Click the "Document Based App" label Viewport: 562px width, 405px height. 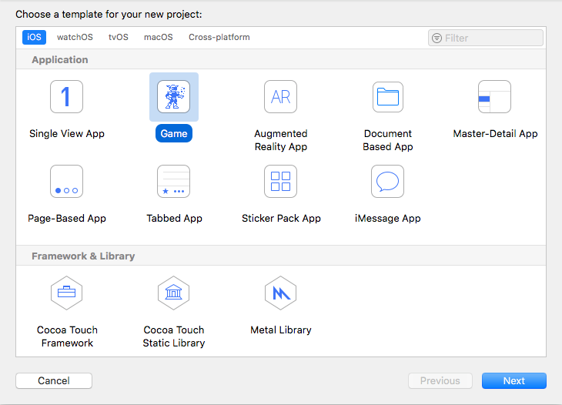(388, 140)
